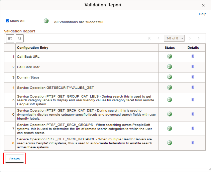The width and height of the screenshot is (211, 172).
Task: Open details icon for GETSECURITYVALUES_GET row
Action: [193, 87]
